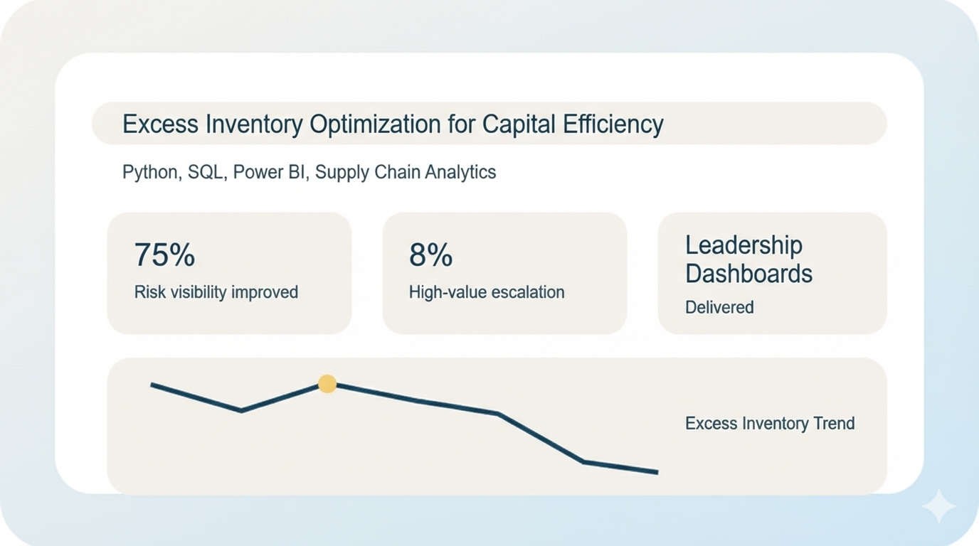Click the steepest falling segment of the trend line
The image size is (979, 546).
pos(541,438)
